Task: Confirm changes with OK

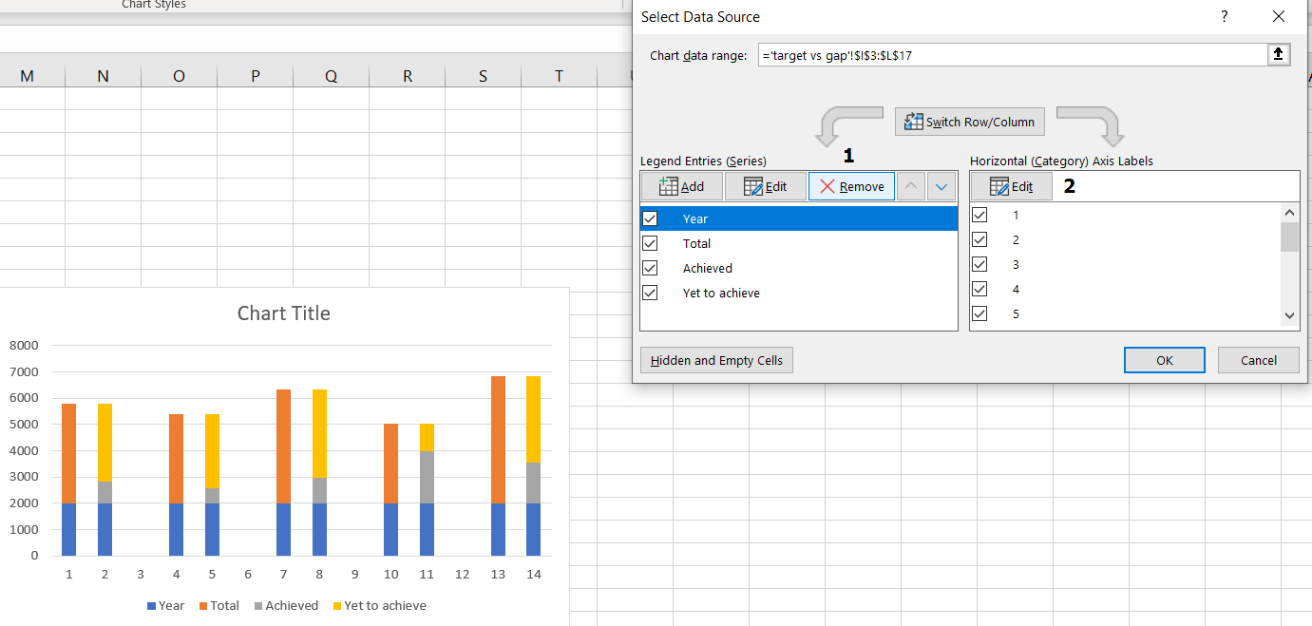Action: (1164, 360)
